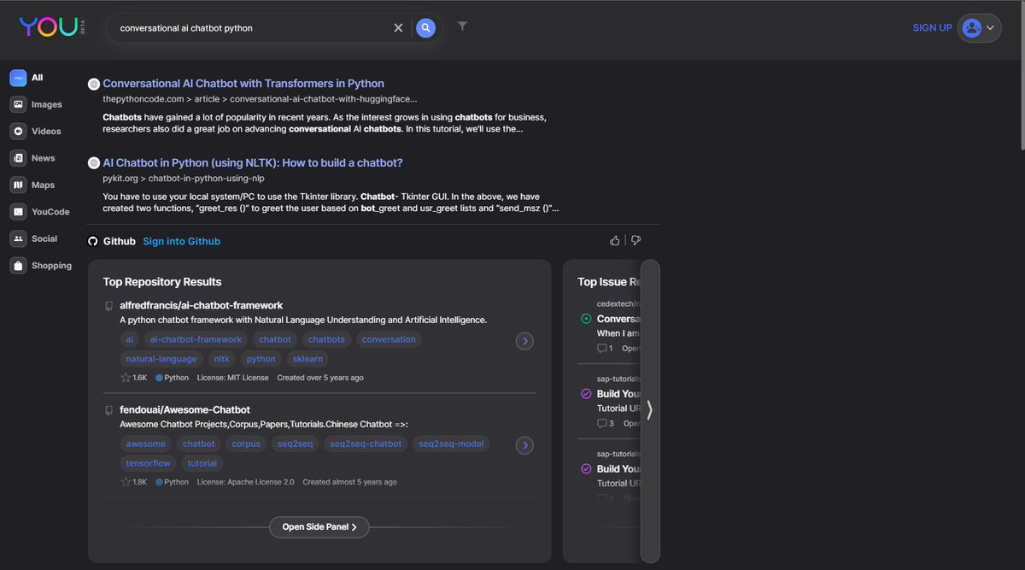1025x570 pixels.
Task: Click the 'chatbots' topic tag
Action: point(326,340)
